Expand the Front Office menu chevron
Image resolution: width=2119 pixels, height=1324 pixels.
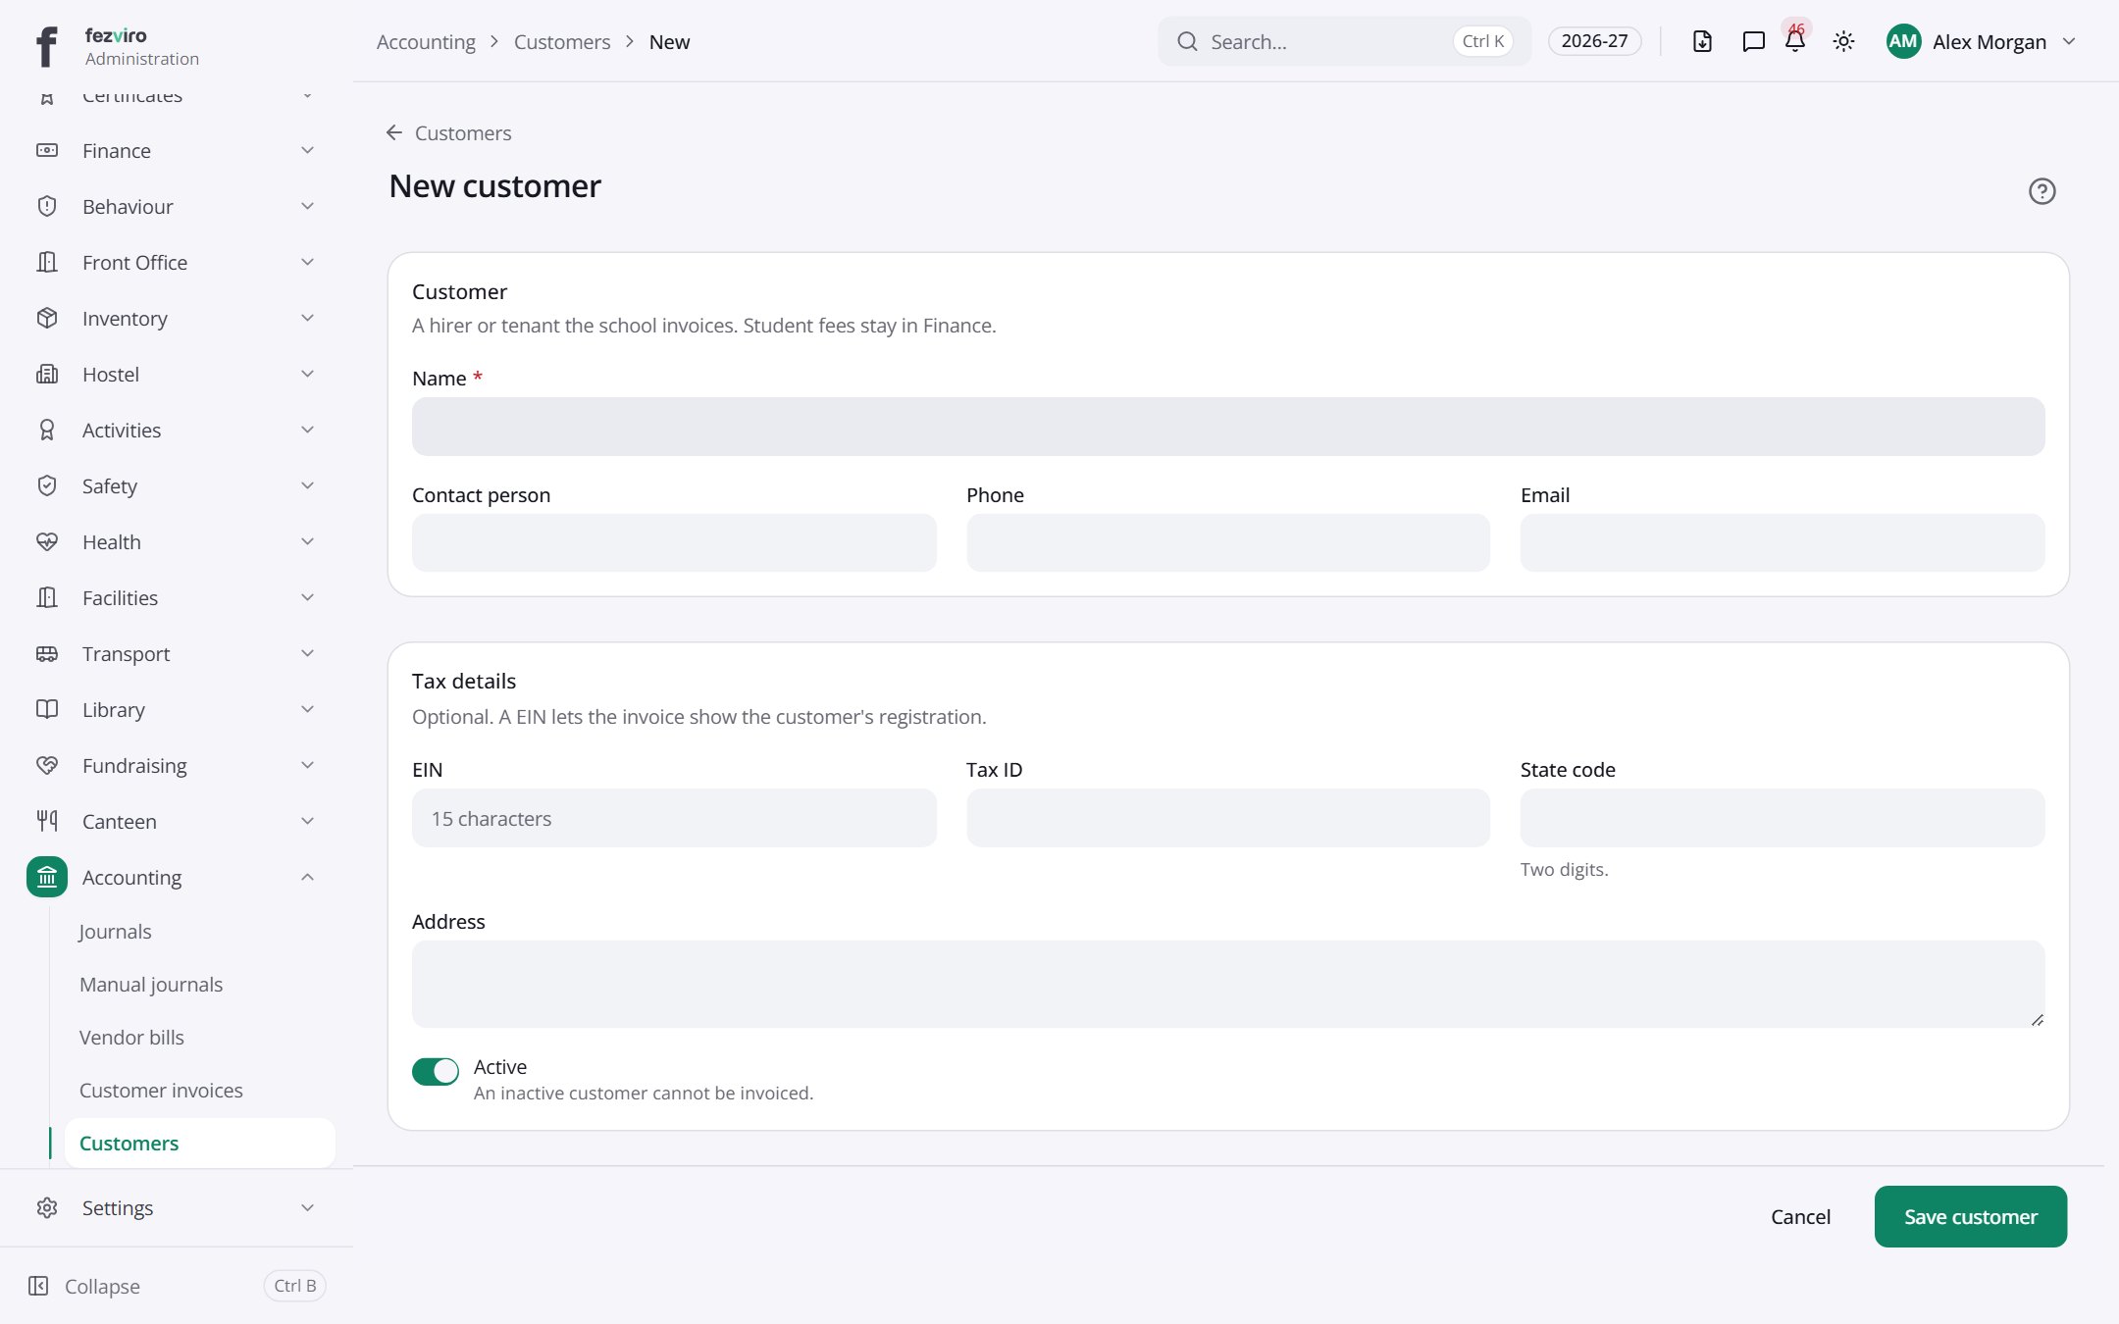coord(307,262)
